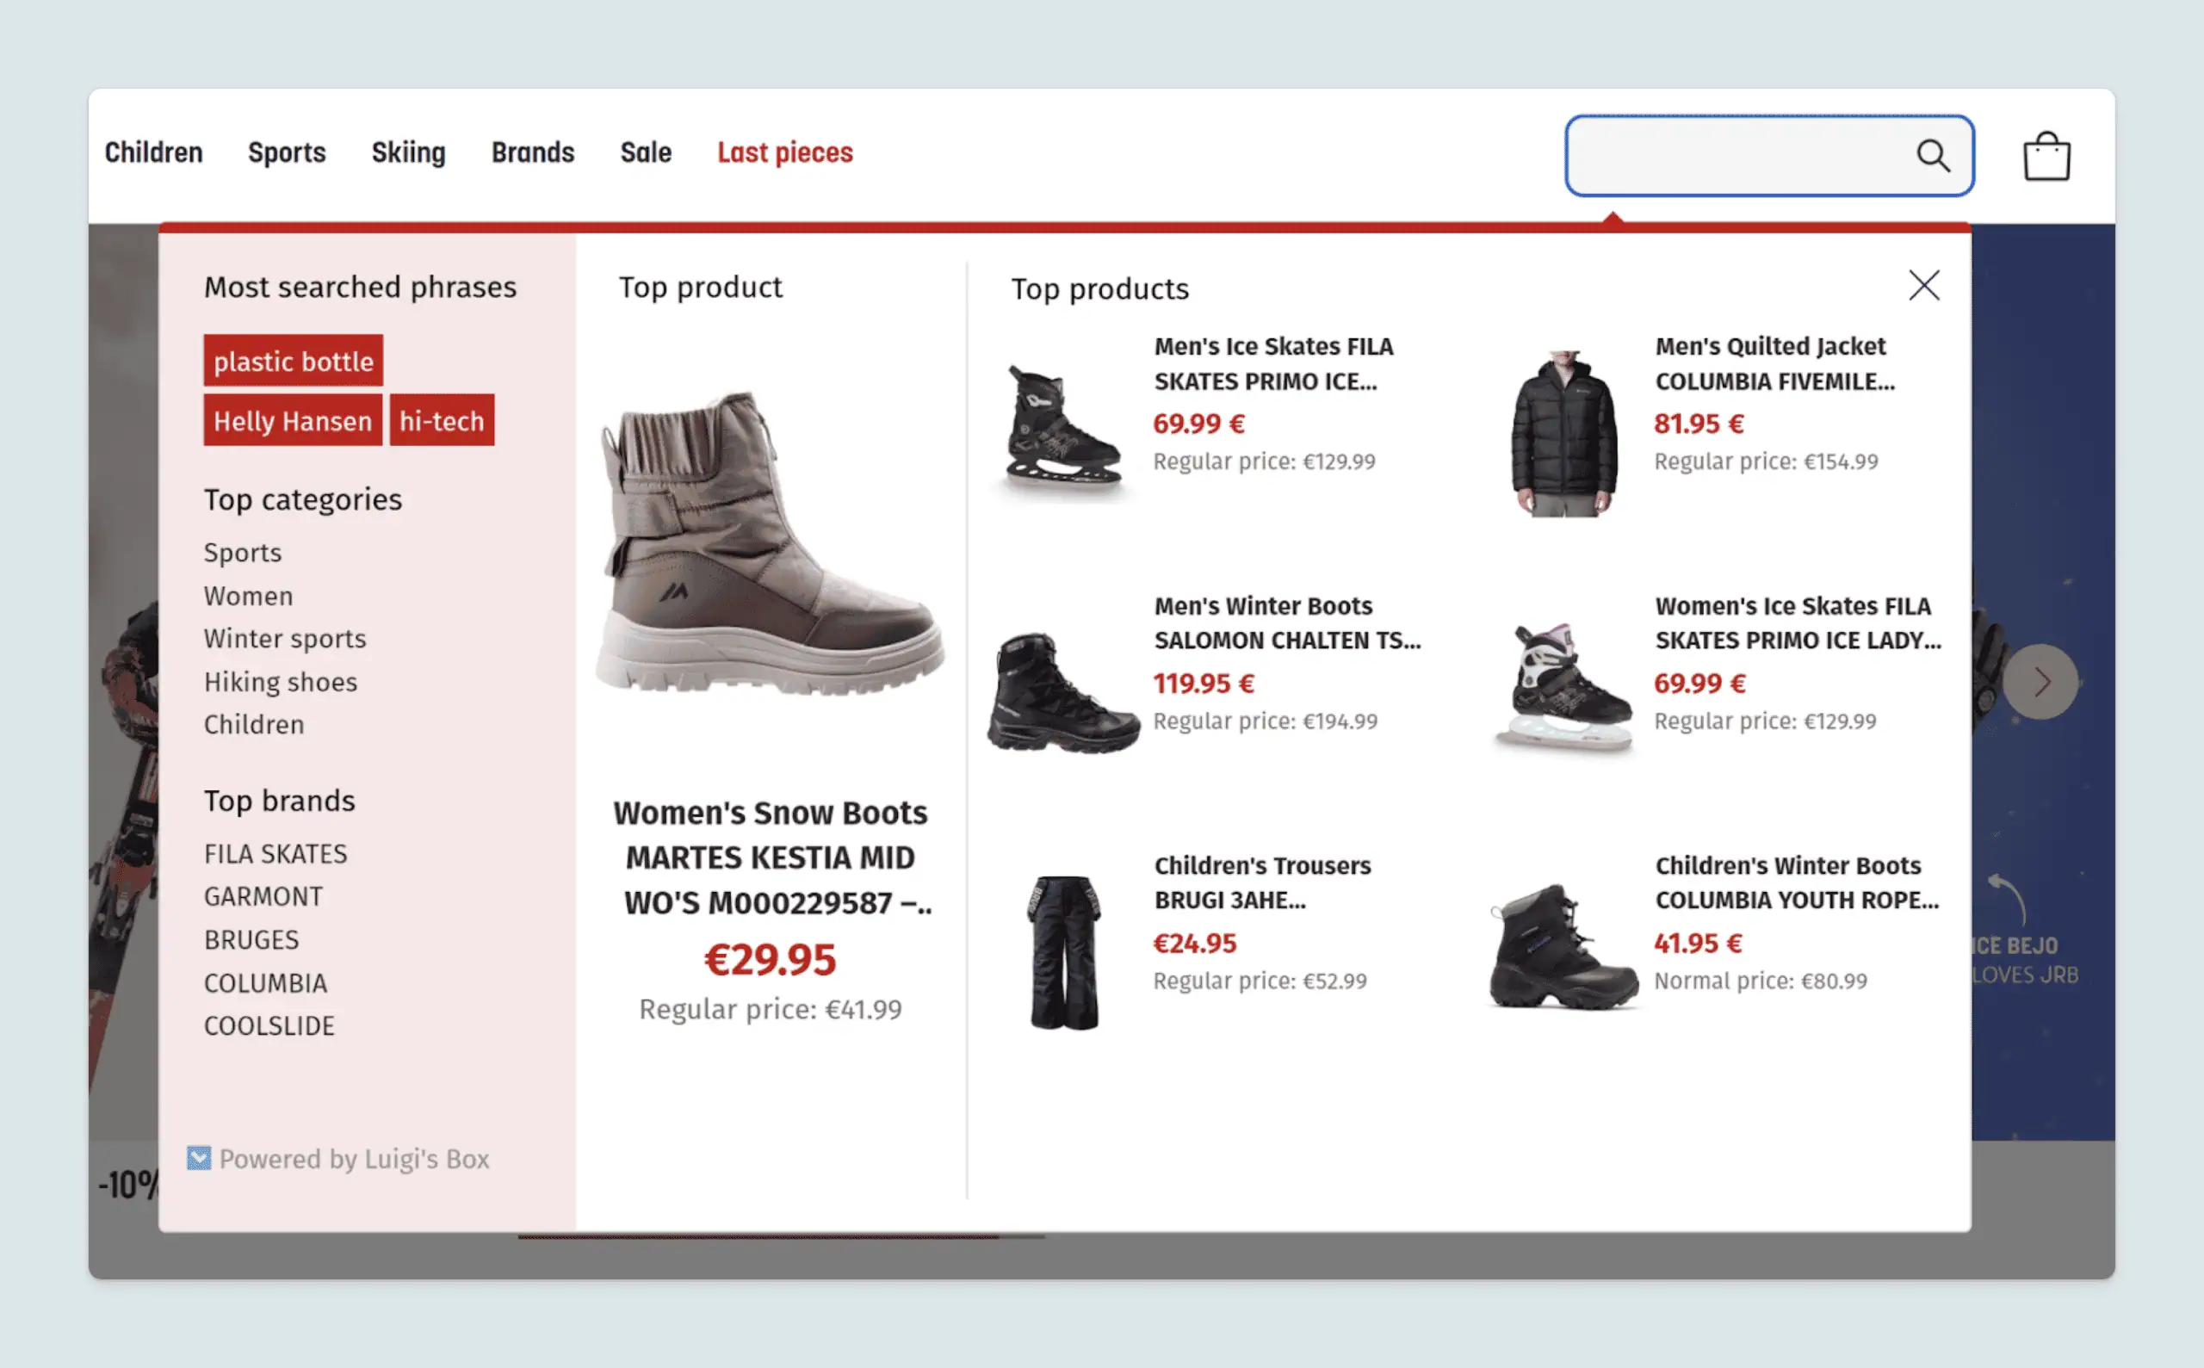Click 'Regular price: €194.99' text
This screenshot has height=1368, width=2204.
tap(1265, 722)
